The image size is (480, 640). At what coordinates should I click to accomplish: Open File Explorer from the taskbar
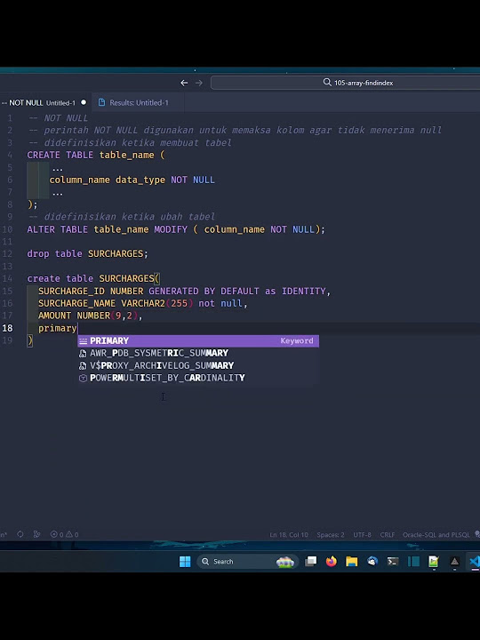pos(351,562)
